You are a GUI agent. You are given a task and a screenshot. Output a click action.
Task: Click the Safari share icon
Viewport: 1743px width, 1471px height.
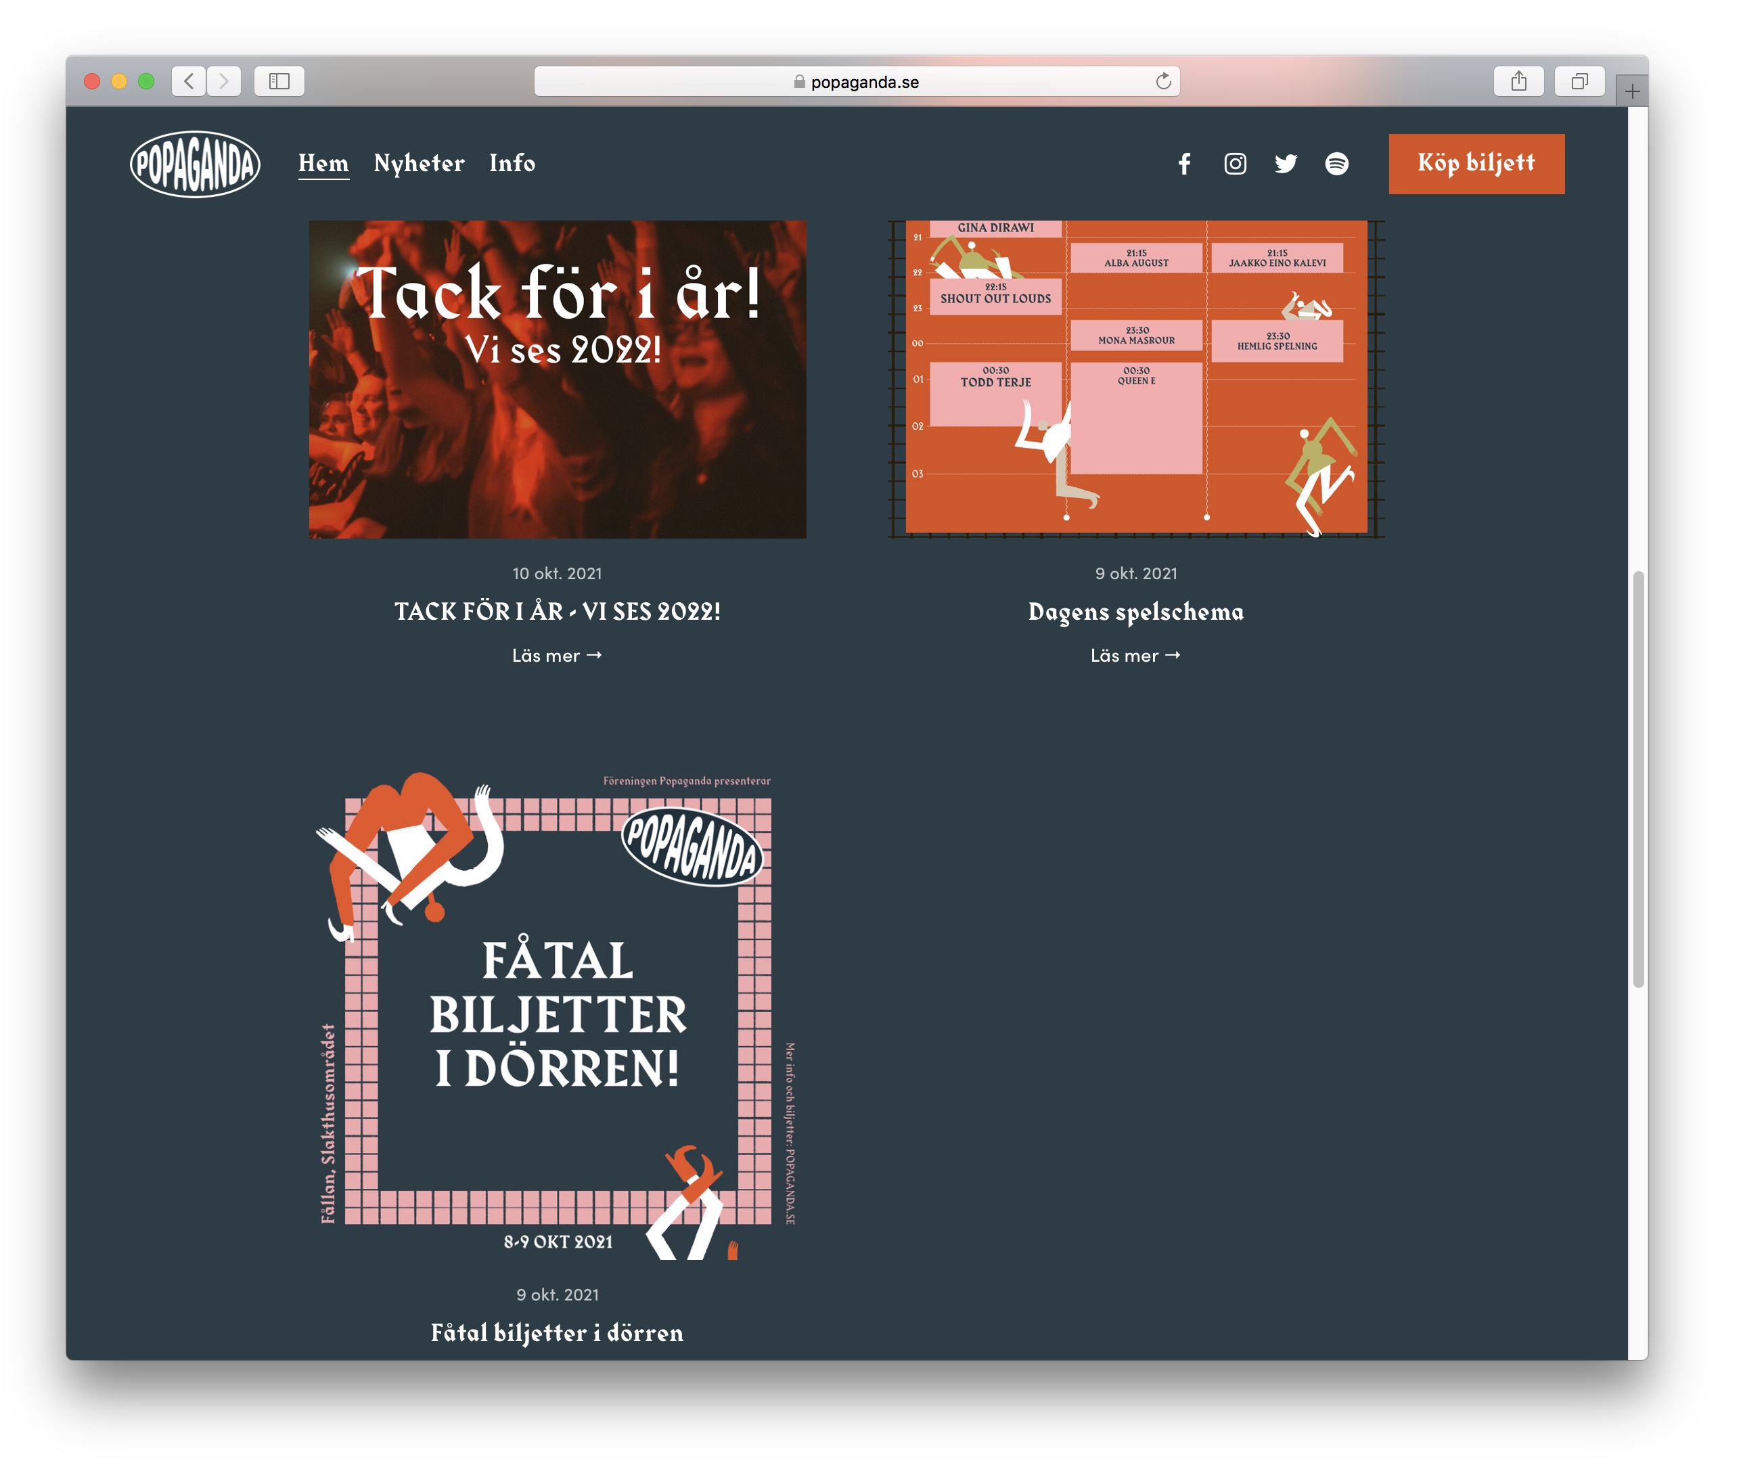click(1518, 82)
